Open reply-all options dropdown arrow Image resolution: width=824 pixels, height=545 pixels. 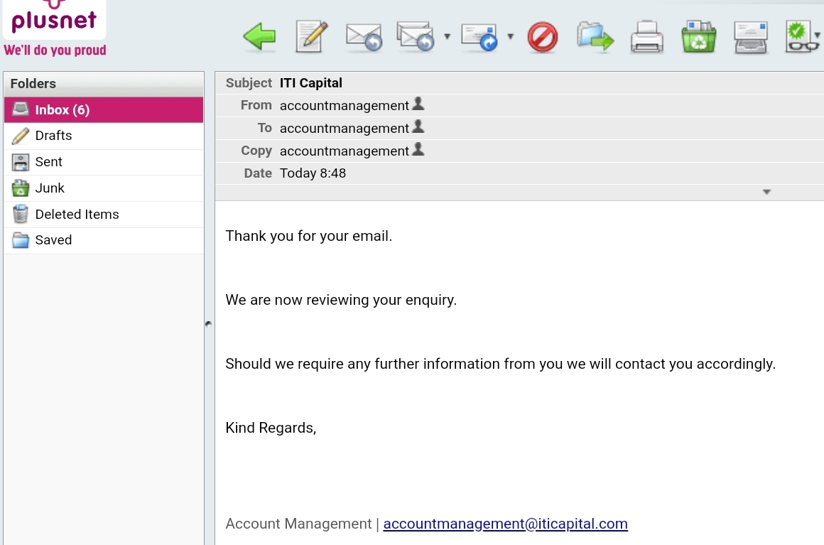tap(448, 36)
